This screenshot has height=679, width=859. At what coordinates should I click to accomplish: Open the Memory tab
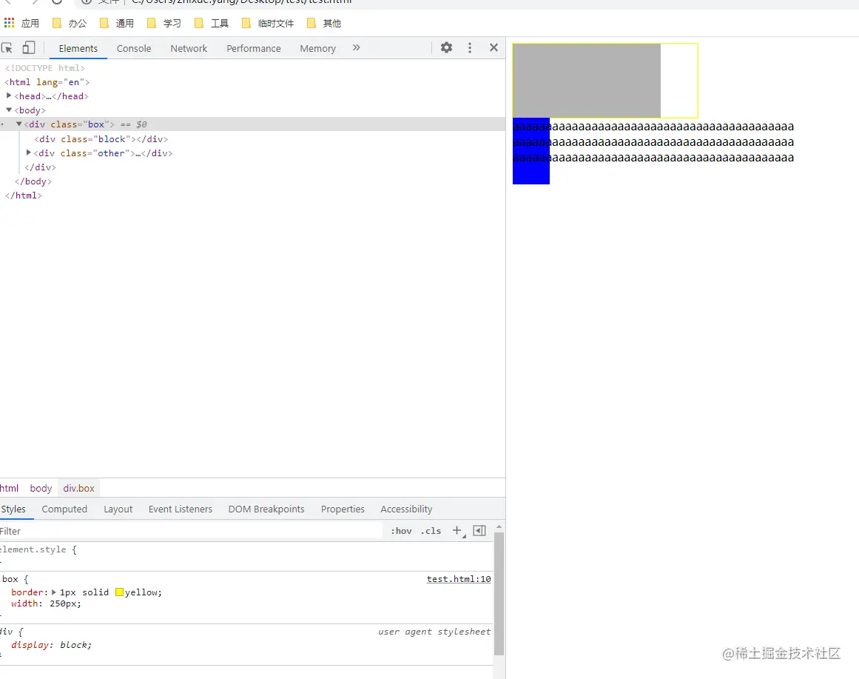click(x=317, y=48)
